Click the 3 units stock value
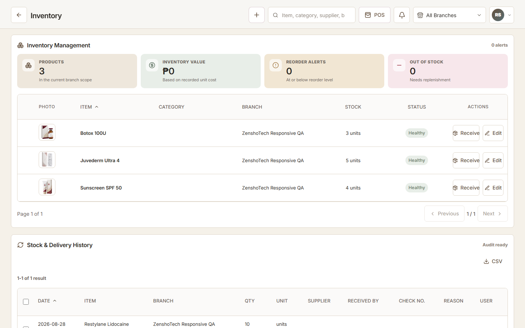 (x=353, y=133)
